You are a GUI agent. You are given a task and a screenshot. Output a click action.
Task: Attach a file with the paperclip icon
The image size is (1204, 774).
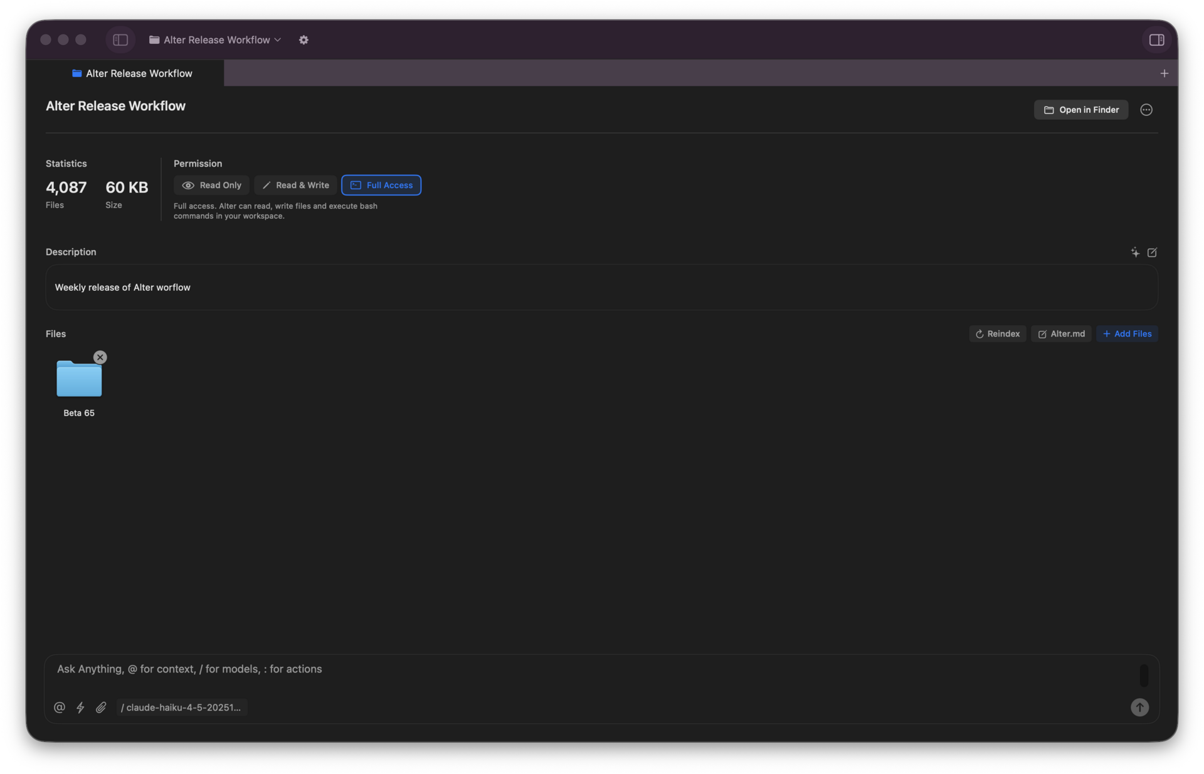click(101, 707)
